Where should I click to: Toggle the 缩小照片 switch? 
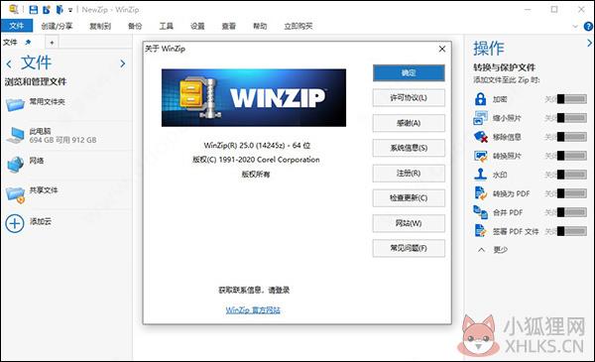coord(572,118)
